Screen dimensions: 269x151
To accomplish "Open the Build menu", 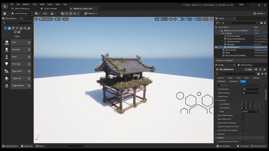I will coord(42,4).
